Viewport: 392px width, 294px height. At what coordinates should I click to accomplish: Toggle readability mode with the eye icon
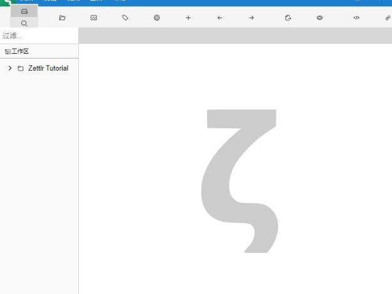click(x=319, y=18)
